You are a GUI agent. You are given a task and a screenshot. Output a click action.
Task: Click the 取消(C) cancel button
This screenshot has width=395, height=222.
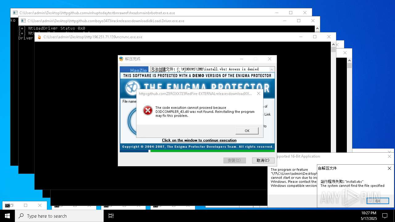(263, 160)
